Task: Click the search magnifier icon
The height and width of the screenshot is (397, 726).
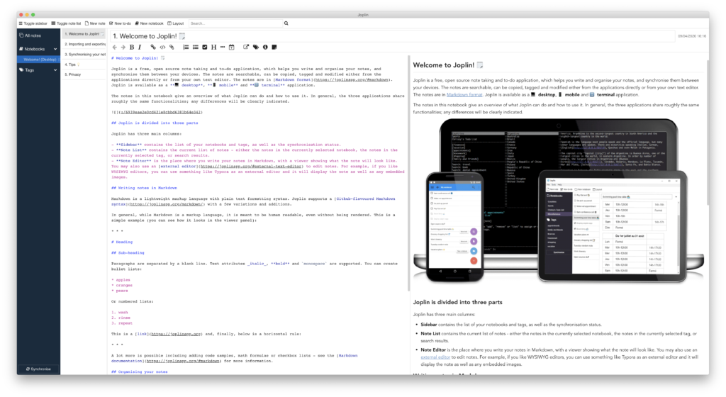Action: (x=286, y=23)
